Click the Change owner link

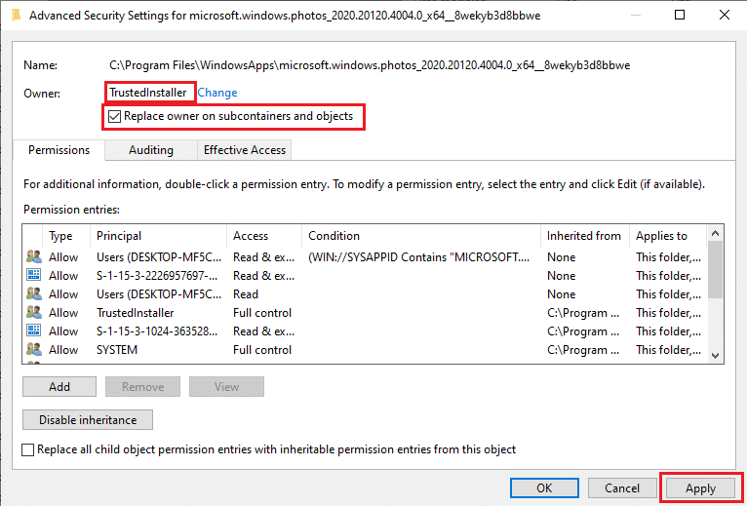217,93
